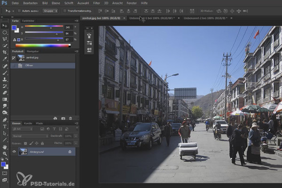Select the Eraser tool
Viewport: 282px width, 188px height.
click(5, 93)
